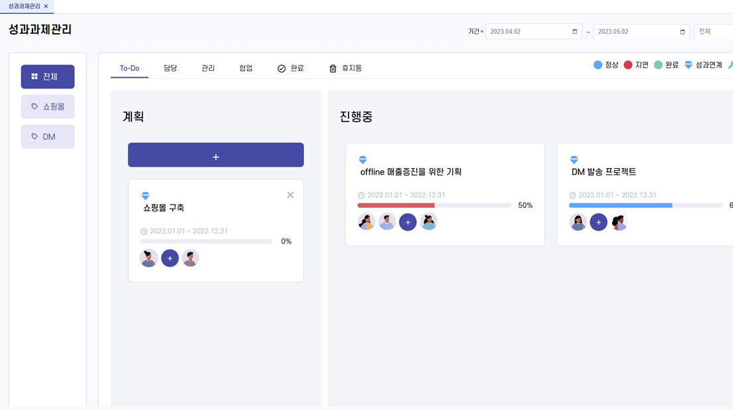Open the start date calendar picker icon

click(x=574, y=31)
